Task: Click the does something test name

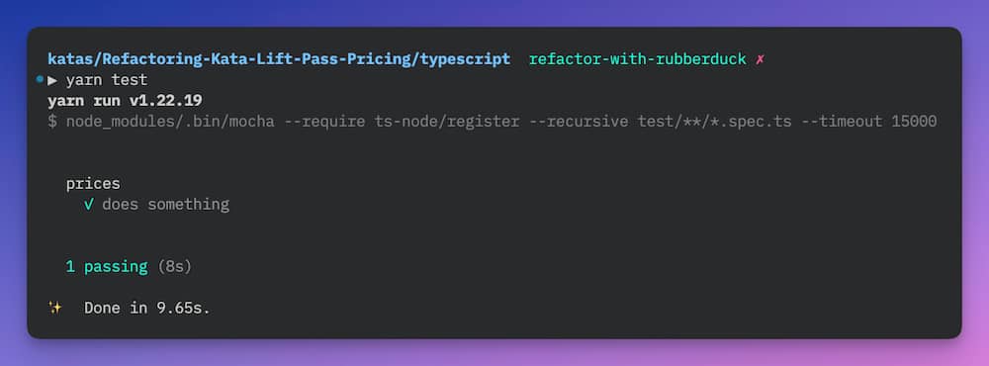Action: coord(166,205)
